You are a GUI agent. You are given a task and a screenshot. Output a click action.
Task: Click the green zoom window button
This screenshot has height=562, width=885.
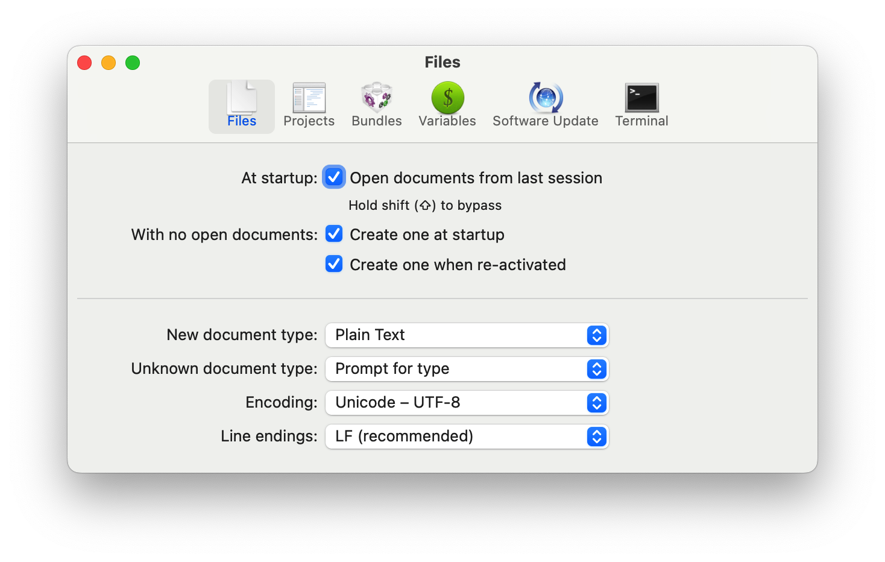tap(133, 63)
